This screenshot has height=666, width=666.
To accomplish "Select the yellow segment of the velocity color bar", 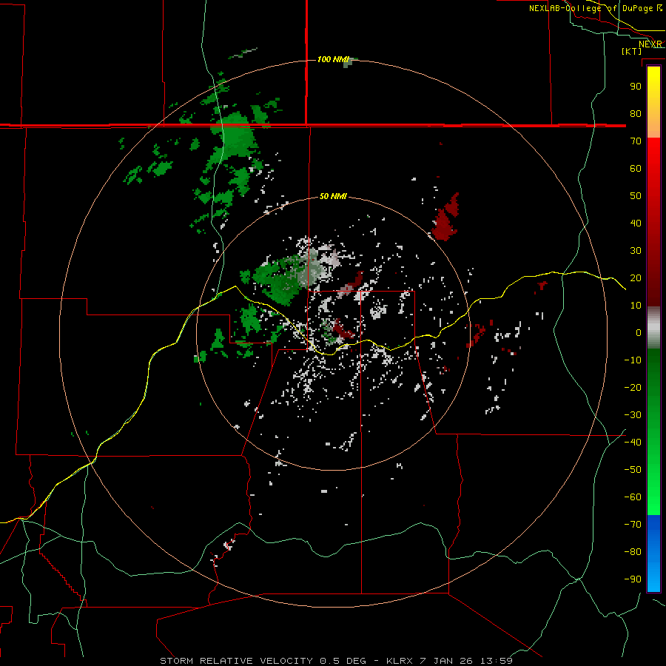I will pos(653,90).
